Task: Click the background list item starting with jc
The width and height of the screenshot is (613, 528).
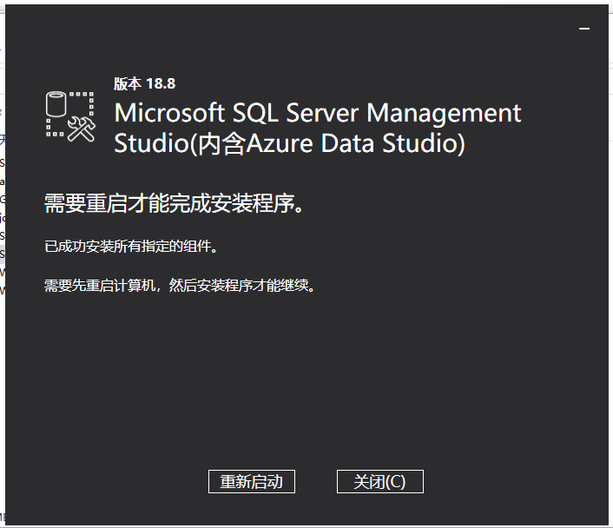Action: coord(3,218)
